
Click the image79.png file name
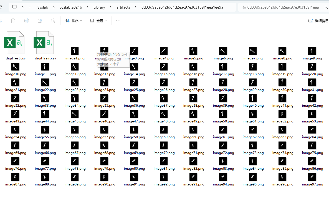coord(105,169)
